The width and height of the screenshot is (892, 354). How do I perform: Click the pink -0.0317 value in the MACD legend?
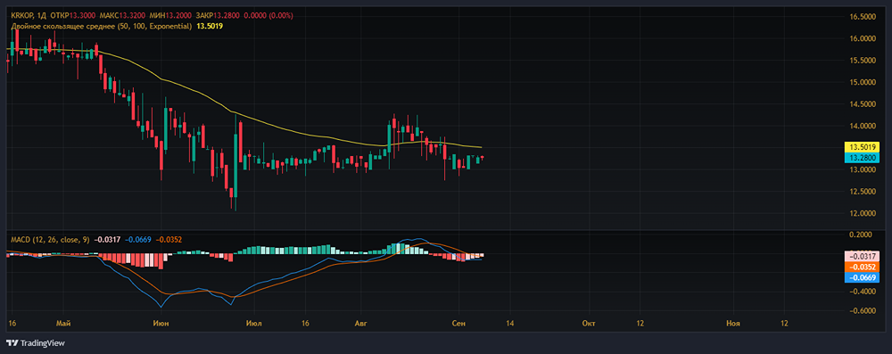pos(108,240)
